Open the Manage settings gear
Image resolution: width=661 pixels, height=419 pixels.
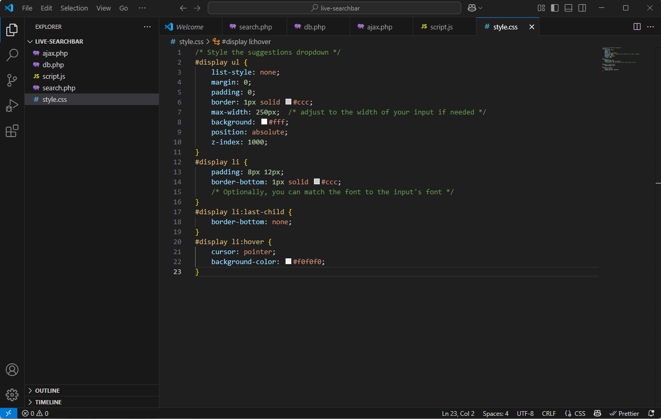click(12, 395)
